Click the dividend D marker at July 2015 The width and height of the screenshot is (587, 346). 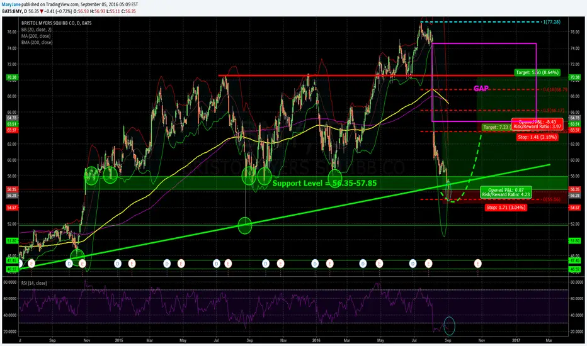click(x=217, y=264)
